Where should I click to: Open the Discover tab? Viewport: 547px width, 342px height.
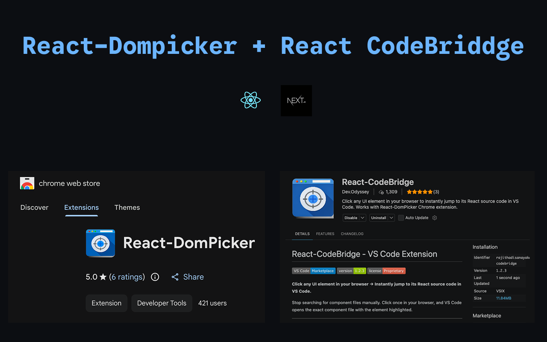click(x=35, y=207)
